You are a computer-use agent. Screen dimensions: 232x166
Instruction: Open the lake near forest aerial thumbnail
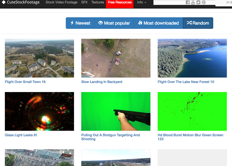click(192, 58)
